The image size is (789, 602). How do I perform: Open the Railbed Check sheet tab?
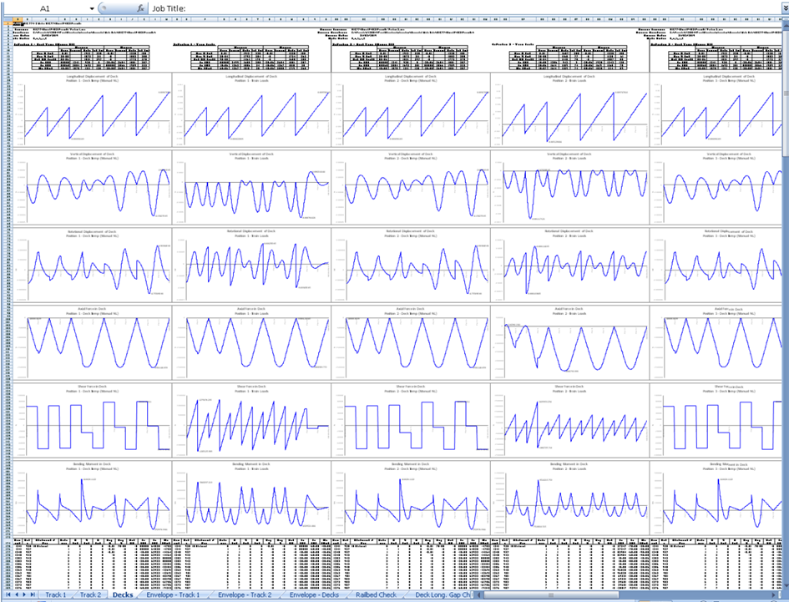coord(377,595)
